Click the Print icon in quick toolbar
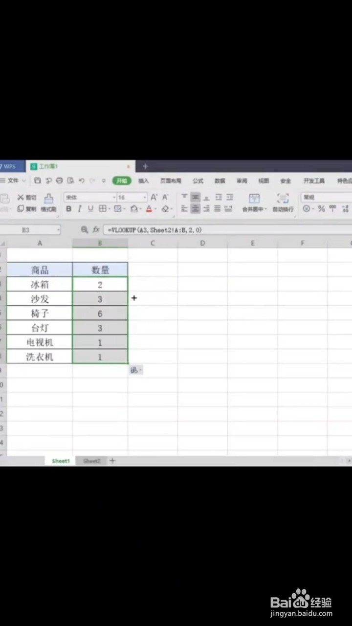 pos(60,180)
